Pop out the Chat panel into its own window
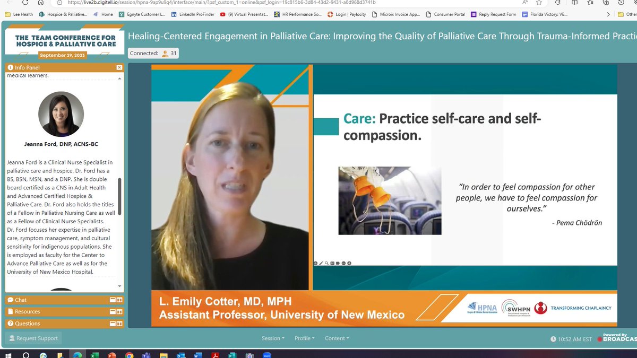 [x=114, y=300]
